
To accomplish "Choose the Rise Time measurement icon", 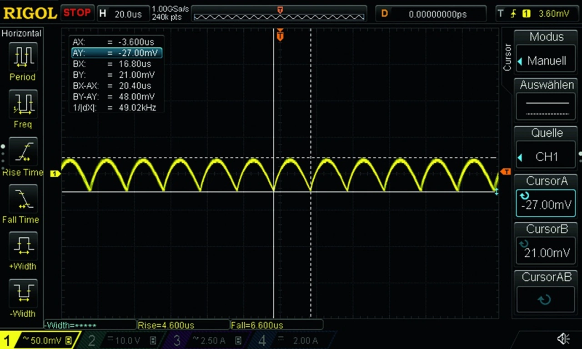I will pyautogui.click(x=23, y=152).
